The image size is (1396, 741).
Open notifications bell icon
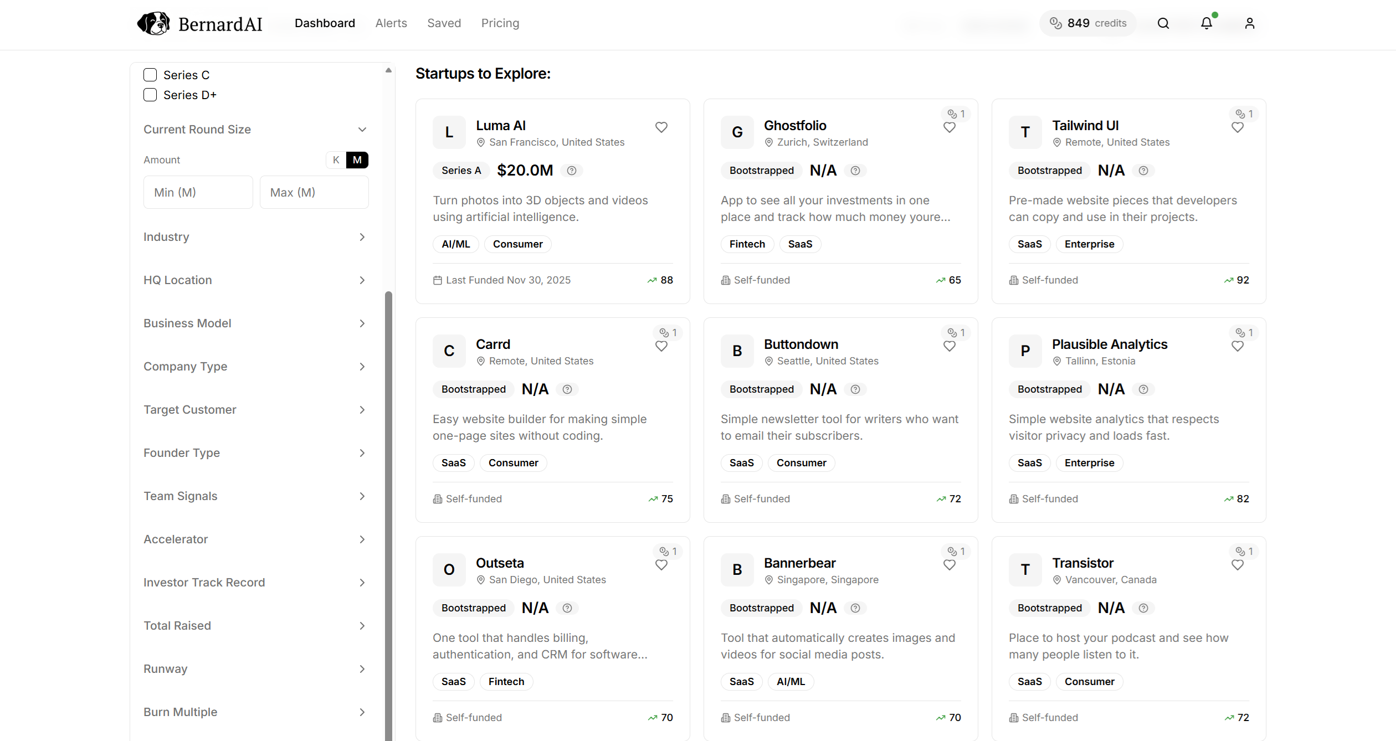1206,23
